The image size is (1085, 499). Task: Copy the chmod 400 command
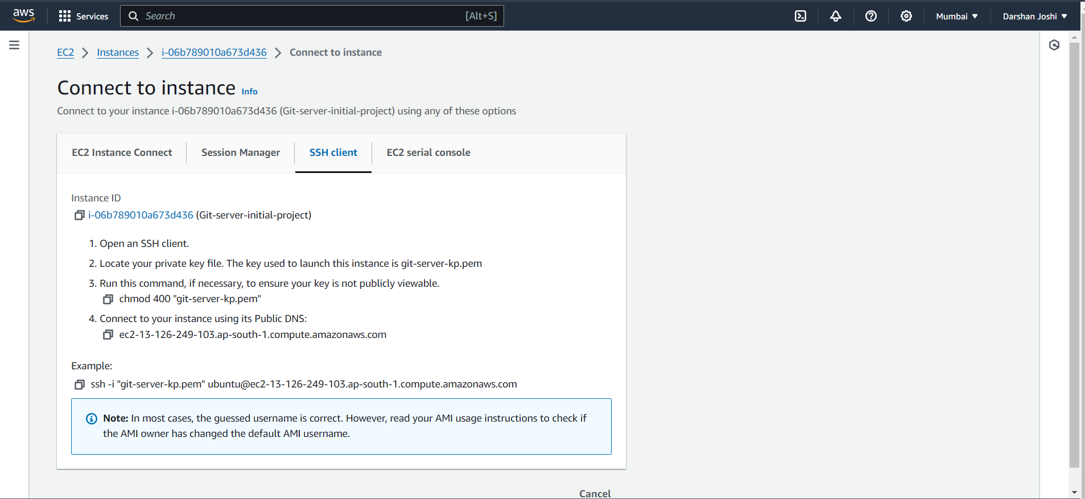pos(108,299)
